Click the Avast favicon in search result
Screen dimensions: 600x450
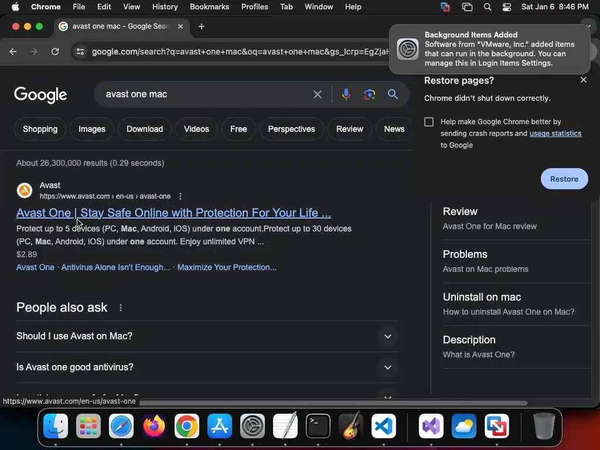(x=25, y=190)
